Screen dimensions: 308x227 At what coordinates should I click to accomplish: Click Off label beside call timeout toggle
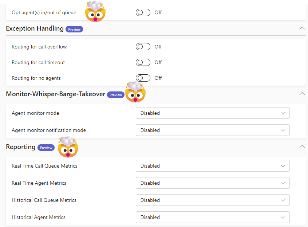pos(158,63)
